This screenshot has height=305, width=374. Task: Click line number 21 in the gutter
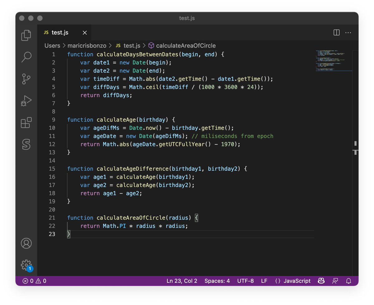52,218
